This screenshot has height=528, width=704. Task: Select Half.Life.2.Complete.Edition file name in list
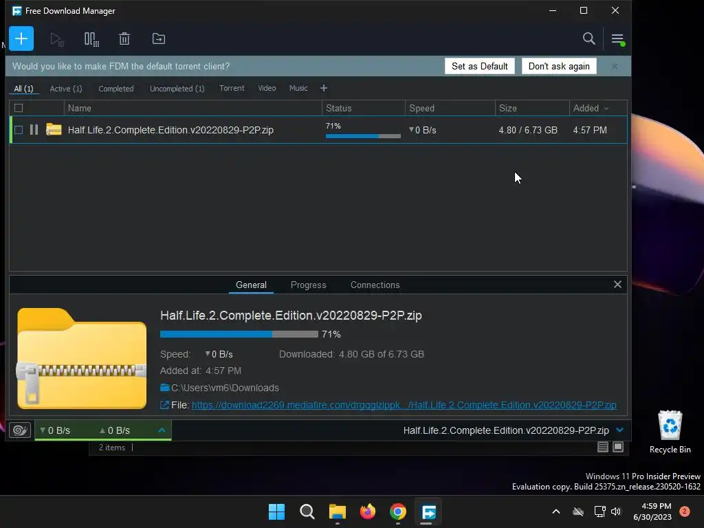170,130
